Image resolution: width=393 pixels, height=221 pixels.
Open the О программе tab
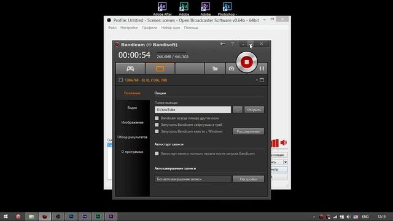pos(133,152)
